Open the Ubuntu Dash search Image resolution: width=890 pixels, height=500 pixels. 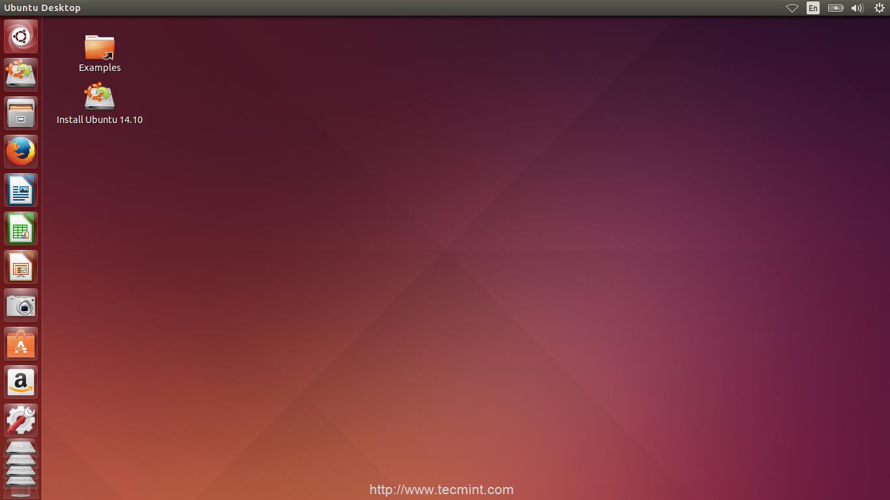(x=21, y=36)
